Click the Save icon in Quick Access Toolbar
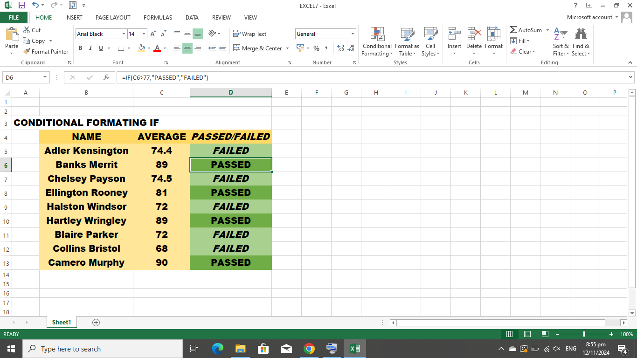 [x=21, y=6]
